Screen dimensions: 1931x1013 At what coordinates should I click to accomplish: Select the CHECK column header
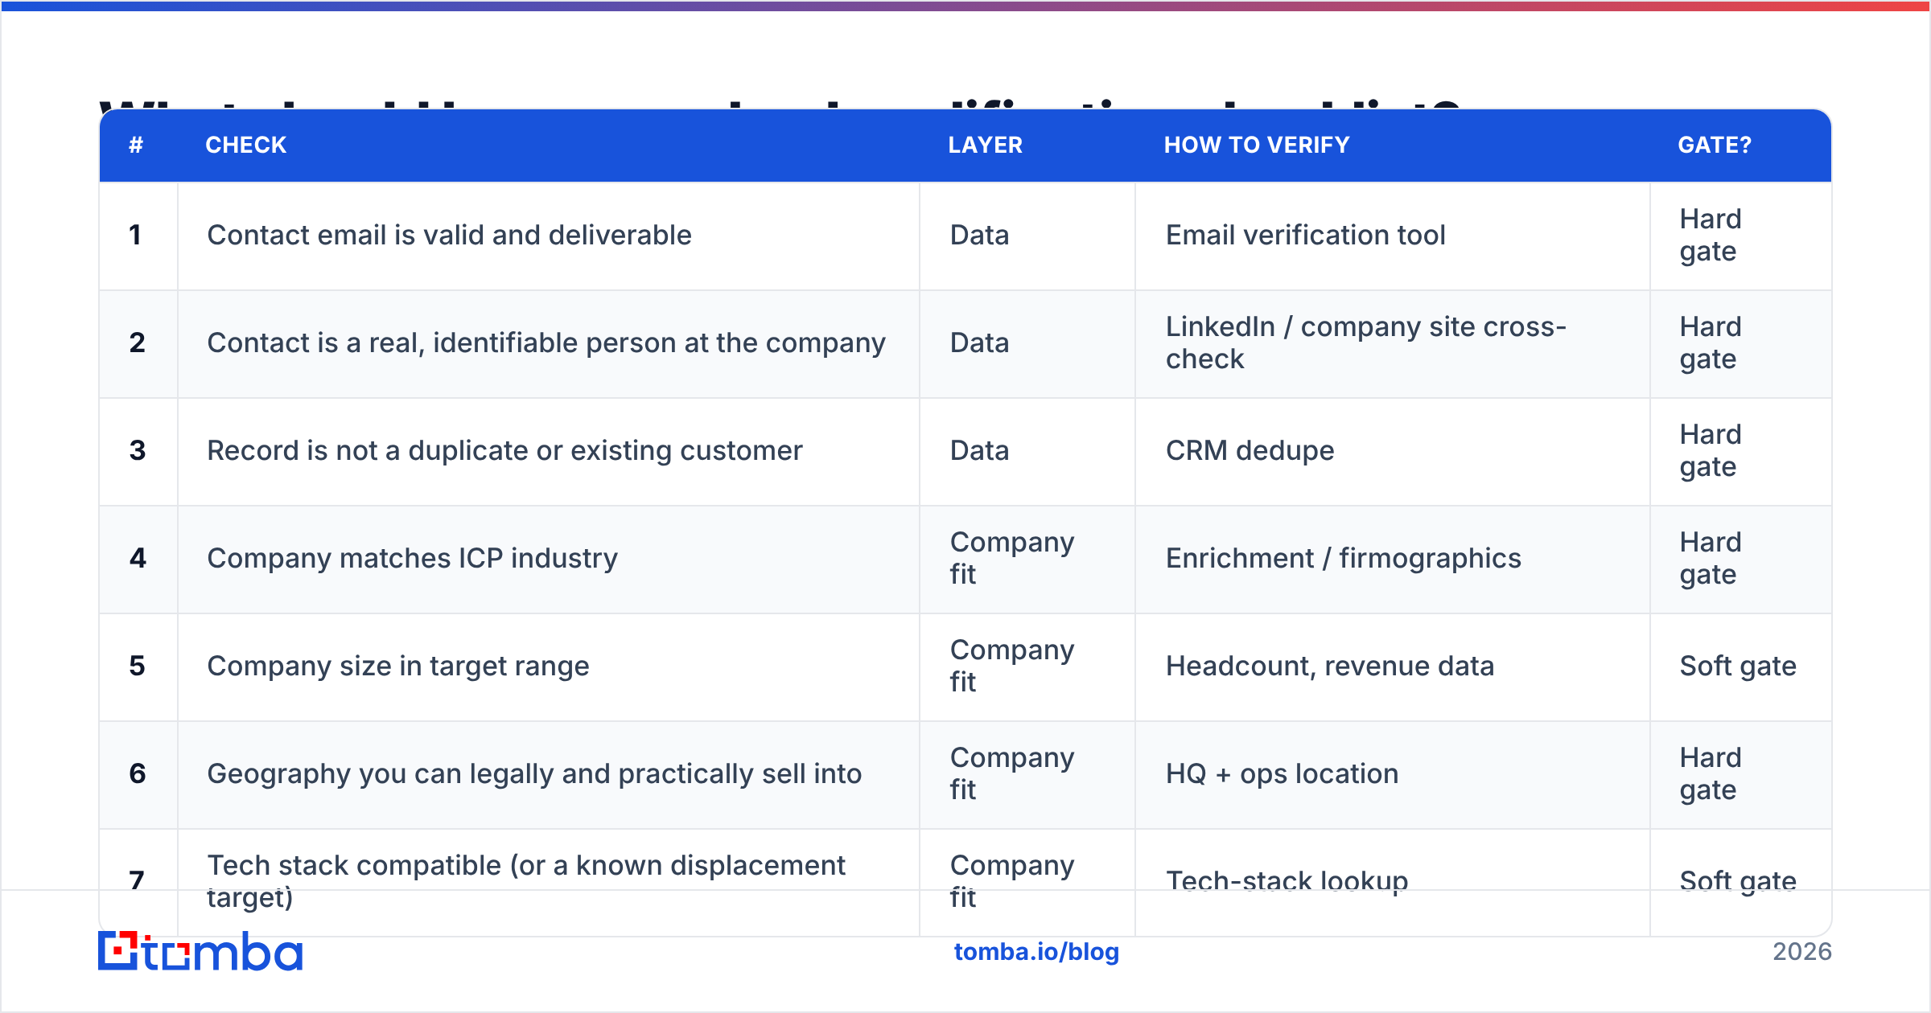click(246, 145)
